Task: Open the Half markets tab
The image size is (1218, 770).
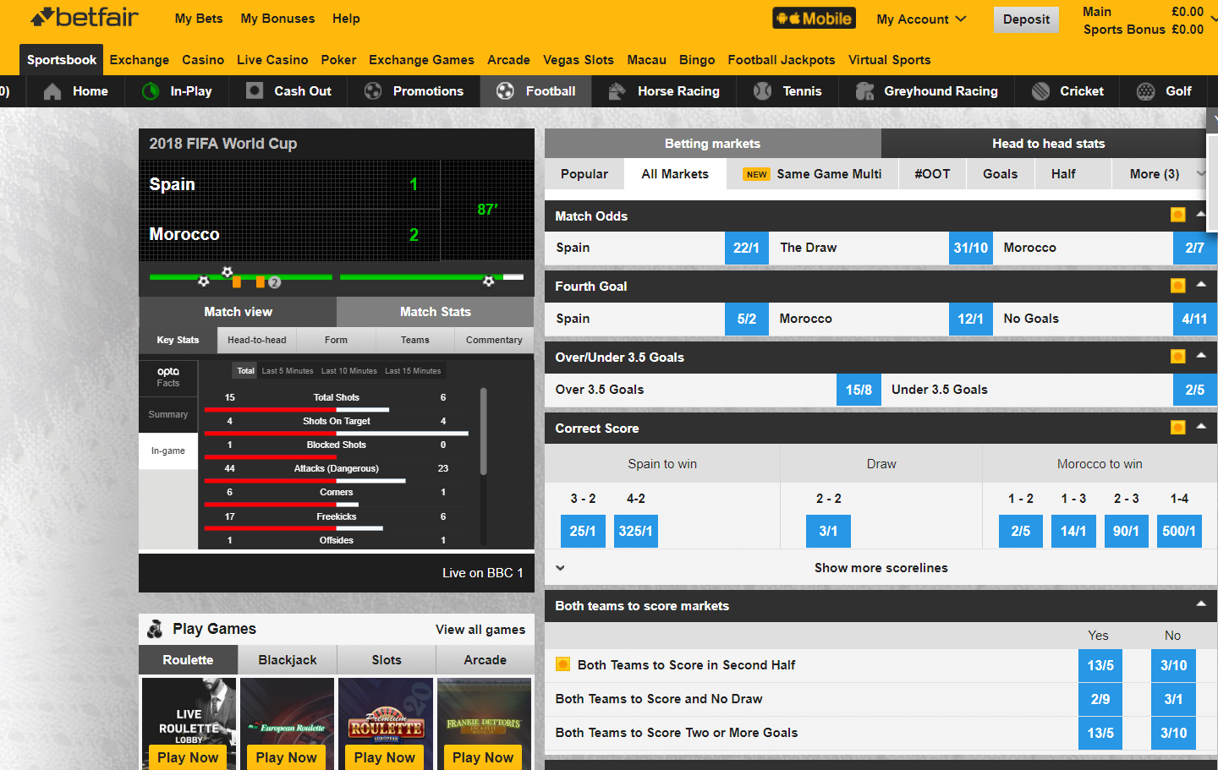Action: tap(1063, 174)
